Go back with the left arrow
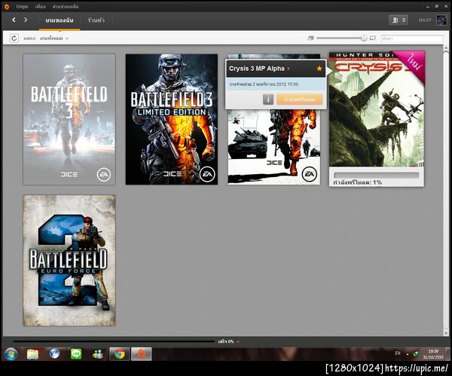 [x=14, y=20]
